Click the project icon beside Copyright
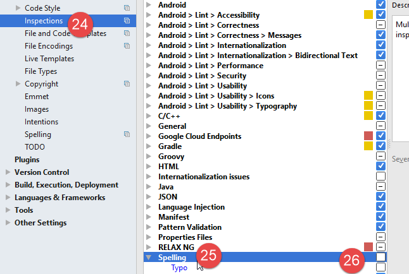The image size is (409, 274). pos(127,84)
